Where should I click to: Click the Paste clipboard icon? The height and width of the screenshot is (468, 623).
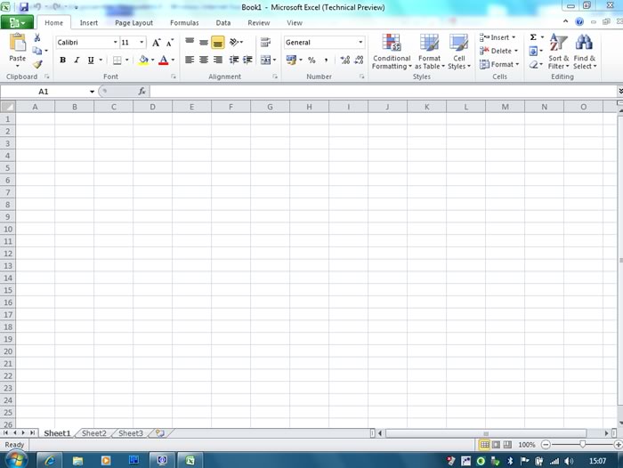click(18, 44)
